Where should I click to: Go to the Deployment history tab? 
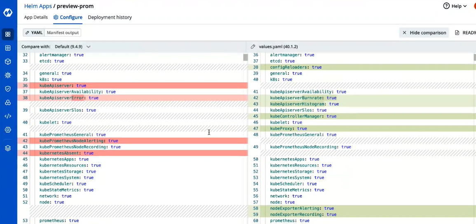coord(110,17)
